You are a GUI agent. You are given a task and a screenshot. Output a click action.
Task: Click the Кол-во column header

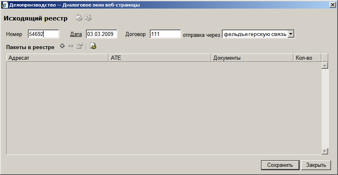pos(307,58)
